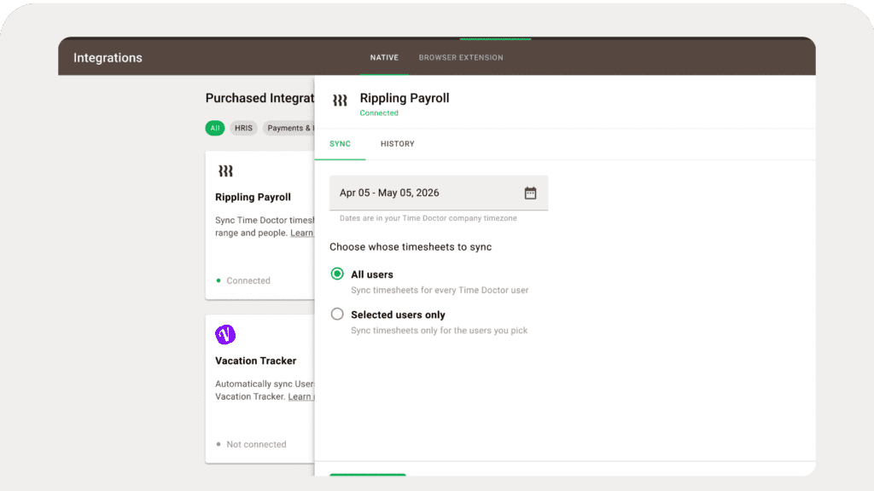Image resolution: width=874 pixels, height=491 pixels.
Task: Click the date range field Apr 05 - May 05, 2026
Action: [x=439, y=194]
